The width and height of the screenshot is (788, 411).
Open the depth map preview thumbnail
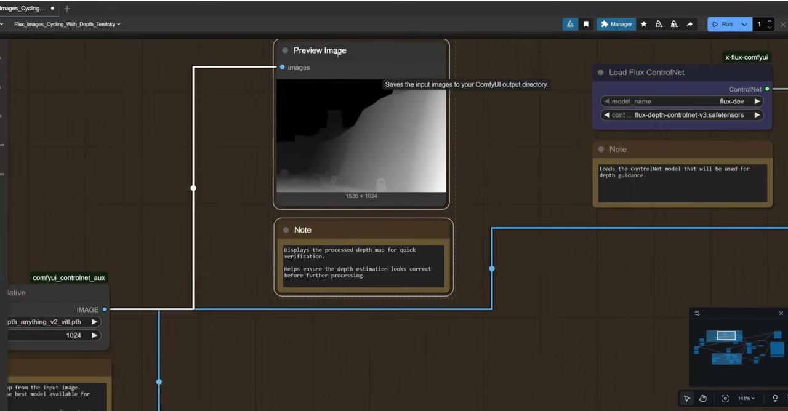[x=361, y=135]
